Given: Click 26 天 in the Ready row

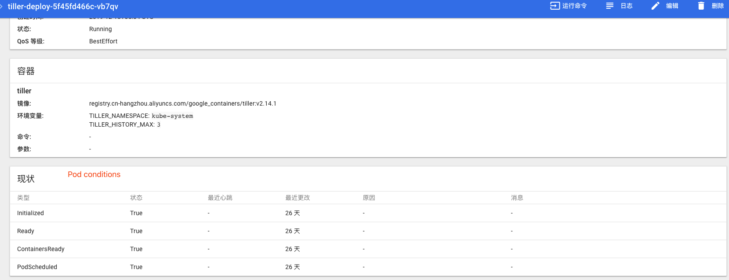Looking at the screenshot, I should [293, 231].
